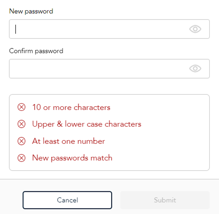Submit the new password
Viewport: 219px width, 214px height.
click(x=165, y=200)
